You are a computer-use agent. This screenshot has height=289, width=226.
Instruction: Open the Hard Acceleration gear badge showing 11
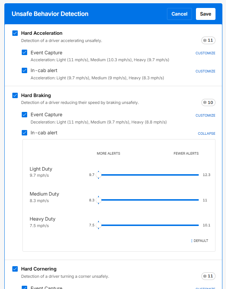[208, 40]
